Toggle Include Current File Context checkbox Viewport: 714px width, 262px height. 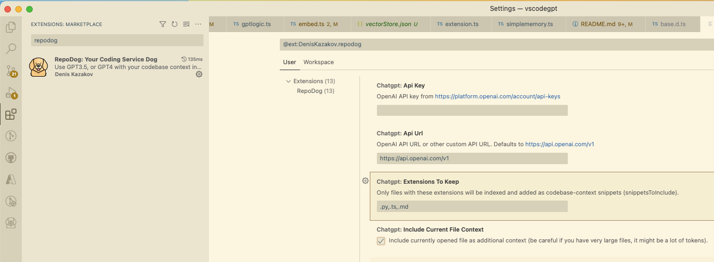381,241
